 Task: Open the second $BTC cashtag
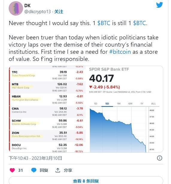140,23
